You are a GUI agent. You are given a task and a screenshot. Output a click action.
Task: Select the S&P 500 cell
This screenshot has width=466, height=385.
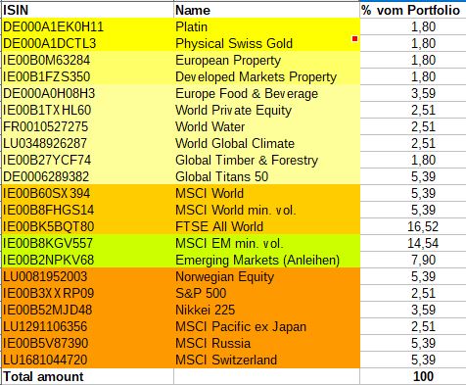click(x=266, y=293)
